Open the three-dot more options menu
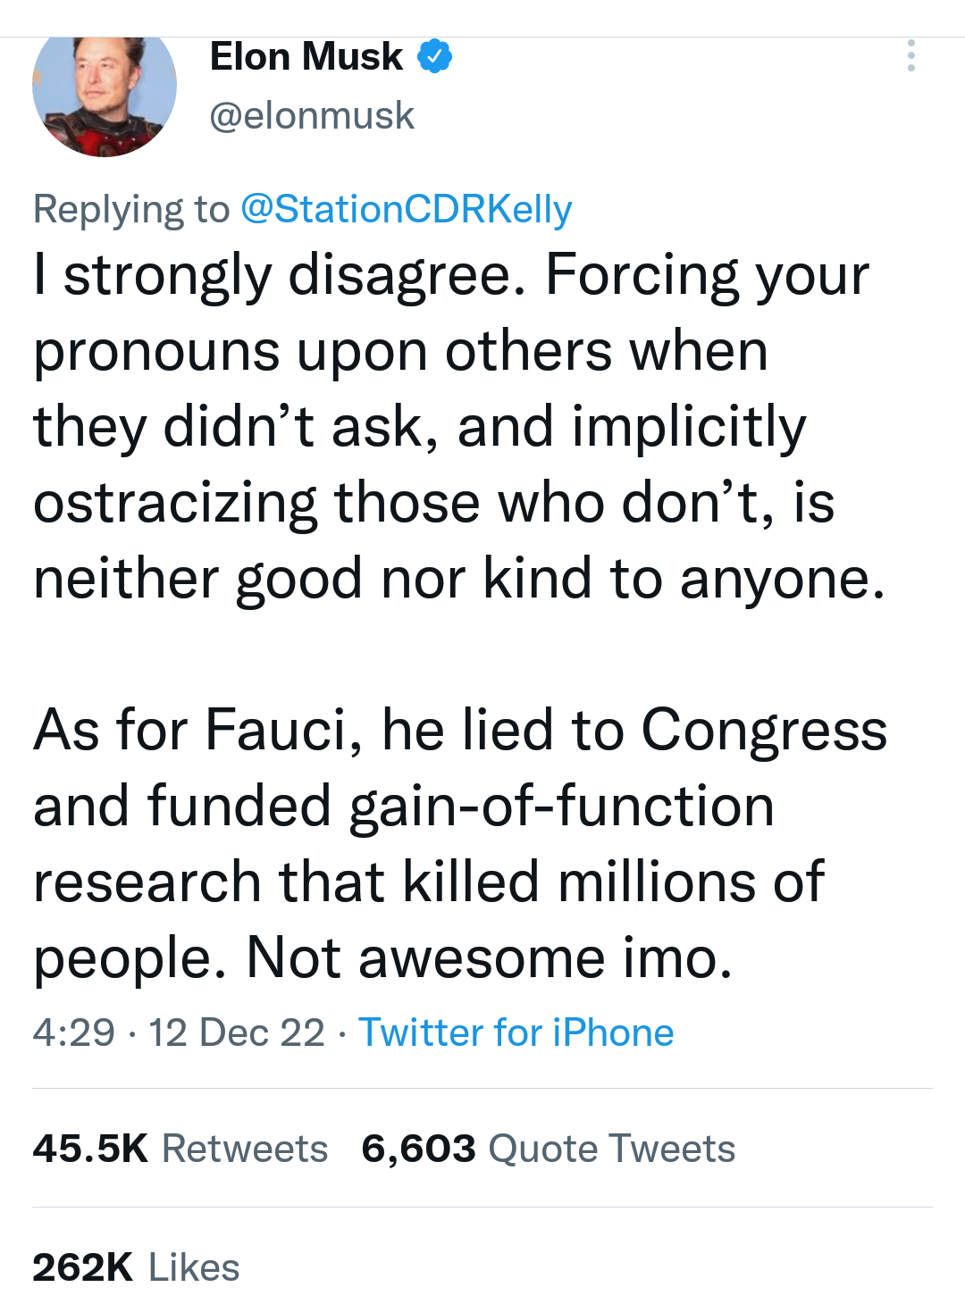Image resolution: width=965 pixels, height=1304 pixels. pos(910,55)
